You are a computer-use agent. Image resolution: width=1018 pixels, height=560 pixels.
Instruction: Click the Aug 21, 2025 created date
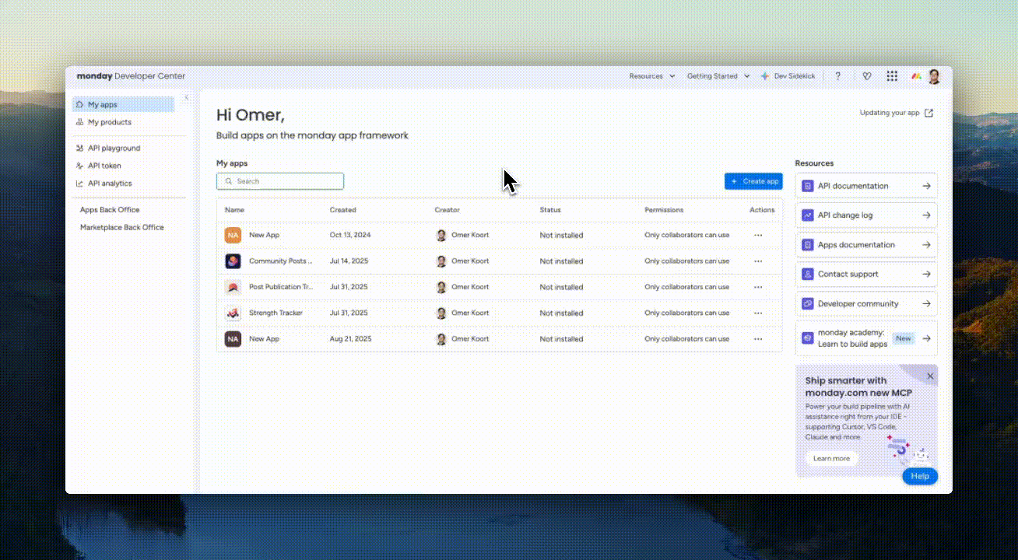coord(350,339)
